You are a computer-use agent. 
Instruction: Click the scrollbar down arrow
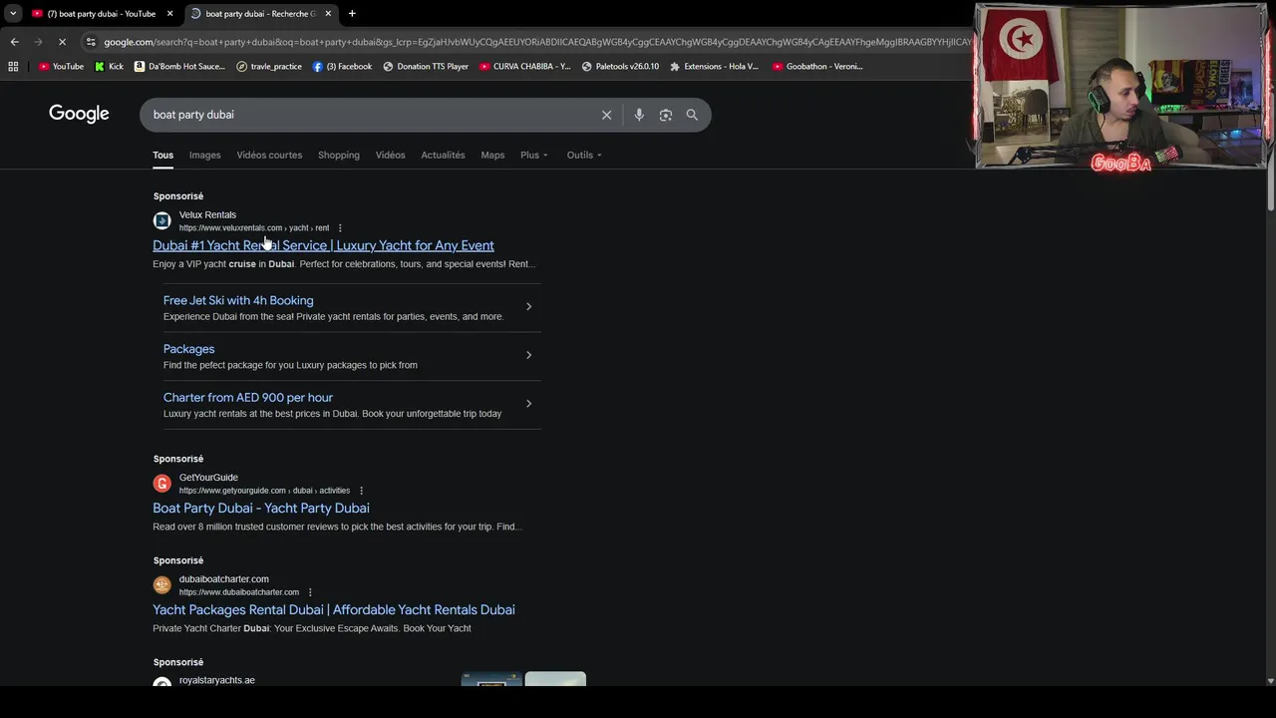point(1270,680)
